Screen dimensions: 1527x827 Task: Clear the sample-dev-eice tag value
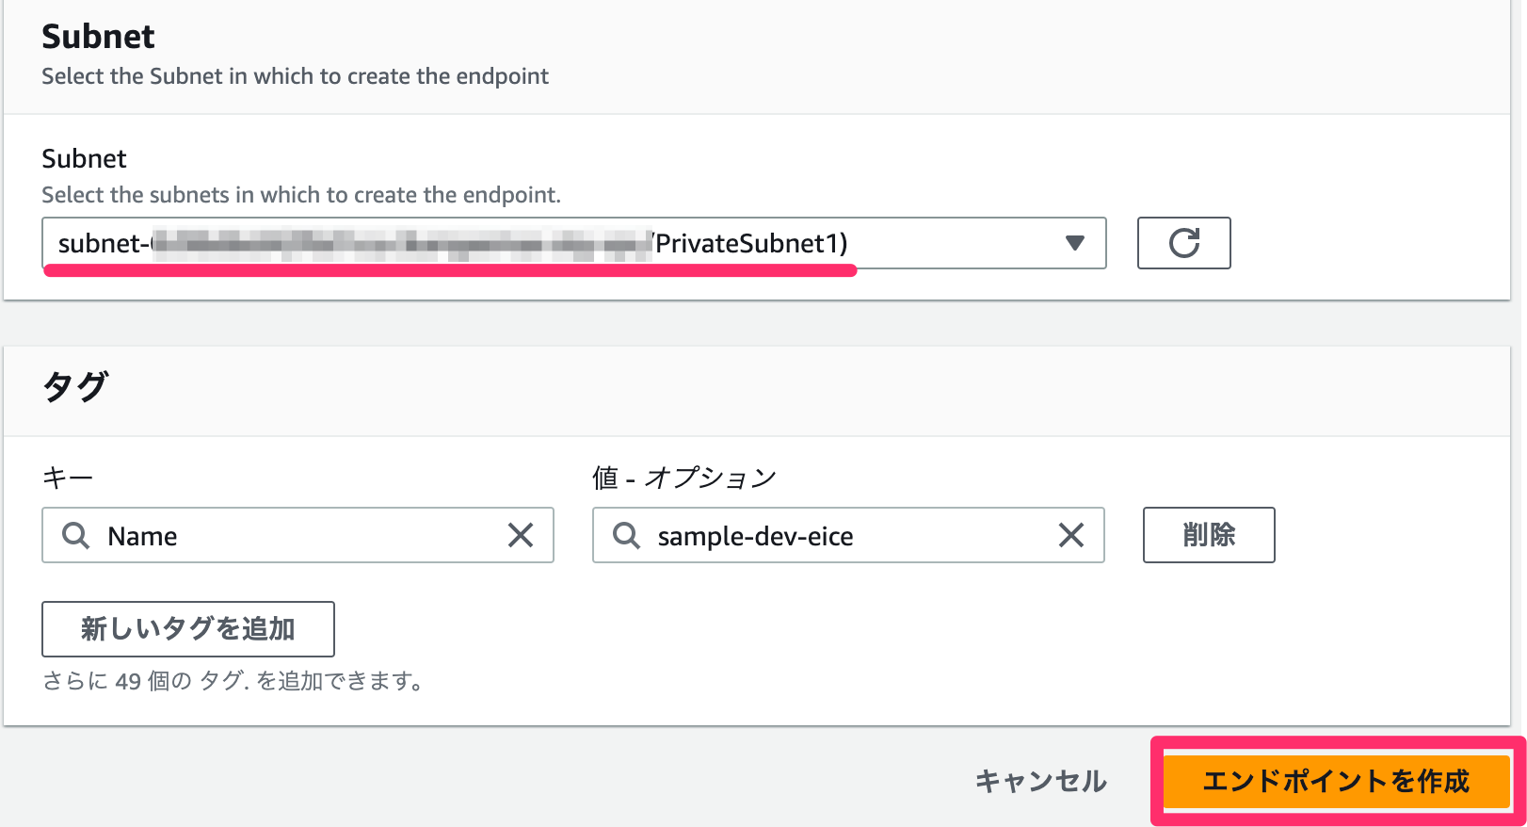1071,535
